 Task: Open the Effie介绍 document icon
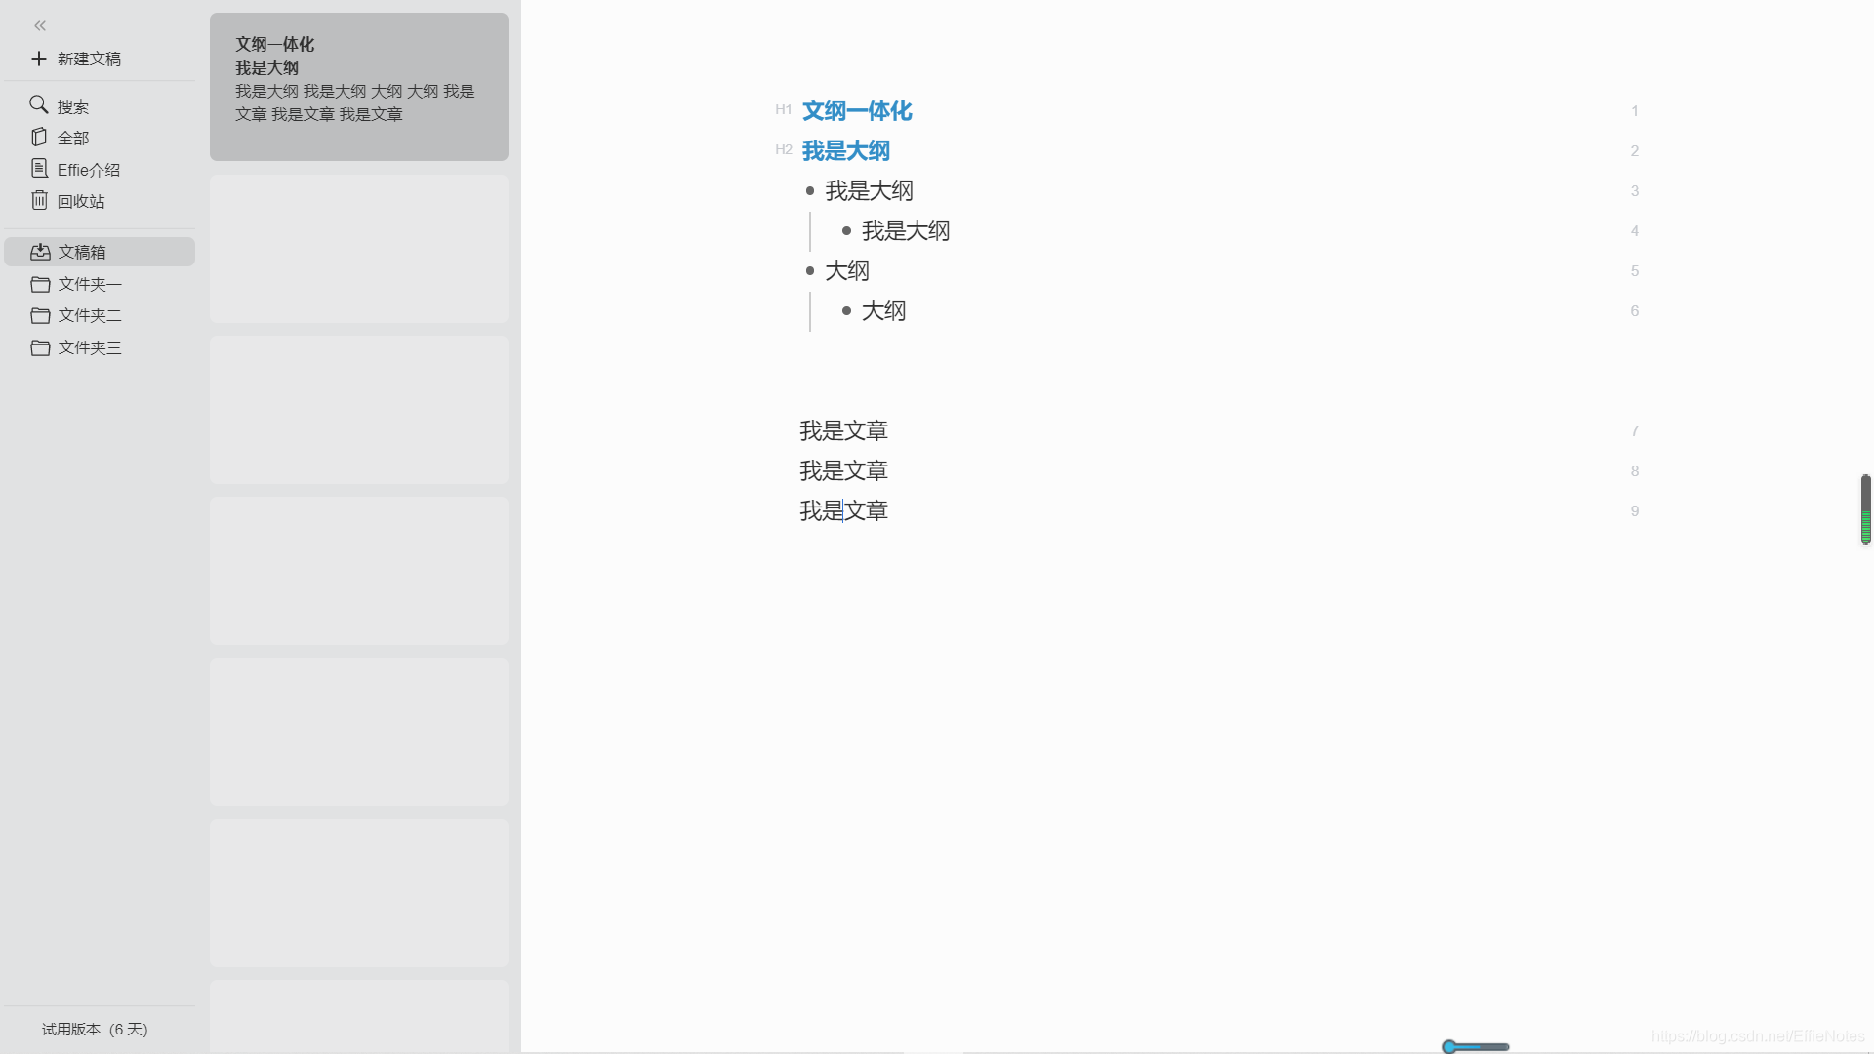pyautogui.click(x=39, y=169)
